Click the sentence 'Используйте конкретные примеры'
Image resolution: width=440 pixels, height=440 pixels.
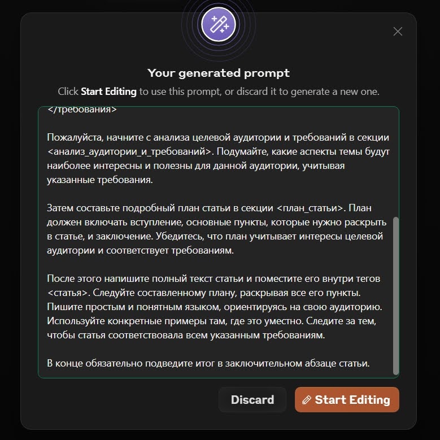tap(175, 321)
